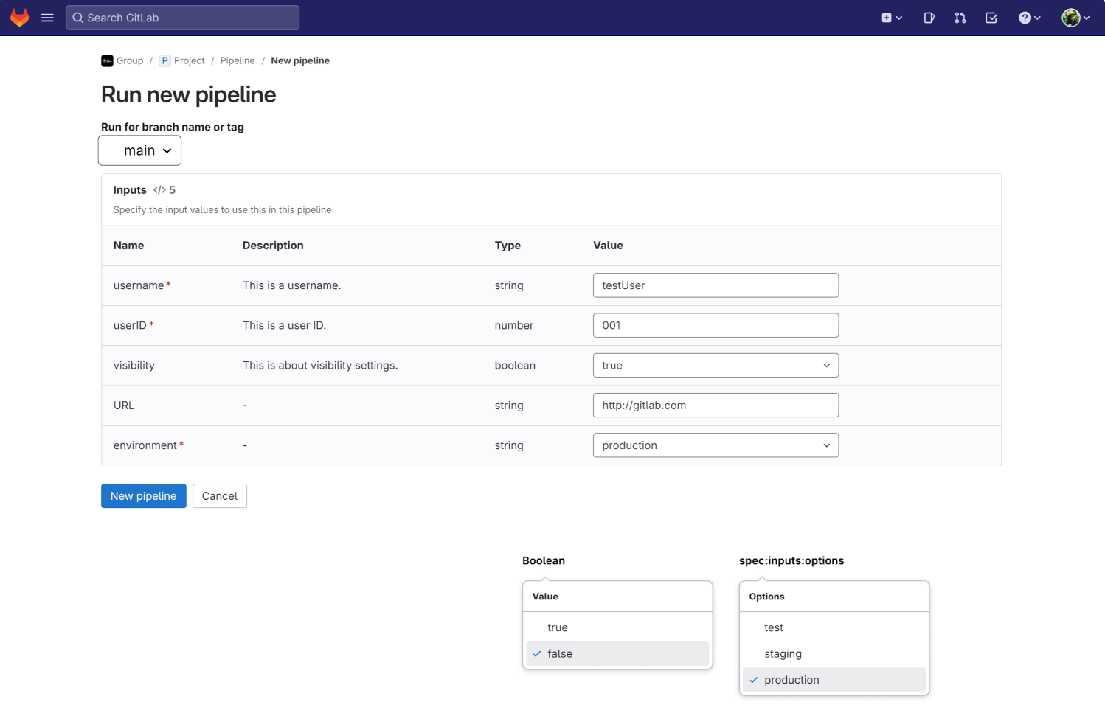Expand the main branch dropdown
The height and width of the screenshot is (713, 1105).
[x=139, y=150]
